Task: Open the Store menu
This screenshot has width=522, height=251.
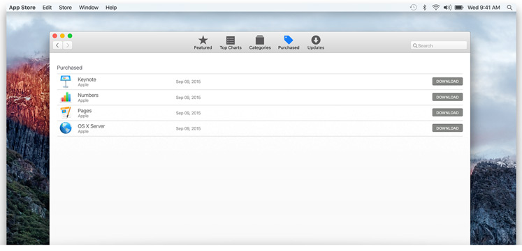Action: click(65, 7)
